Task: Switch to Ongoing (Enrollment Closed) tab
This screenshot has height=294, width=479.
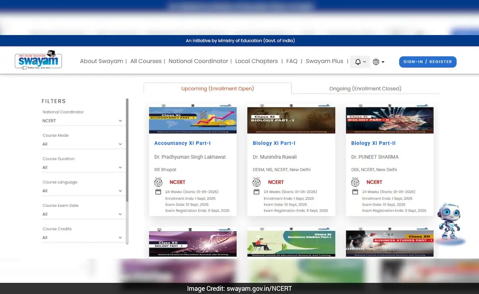Action: pos(365,88)
